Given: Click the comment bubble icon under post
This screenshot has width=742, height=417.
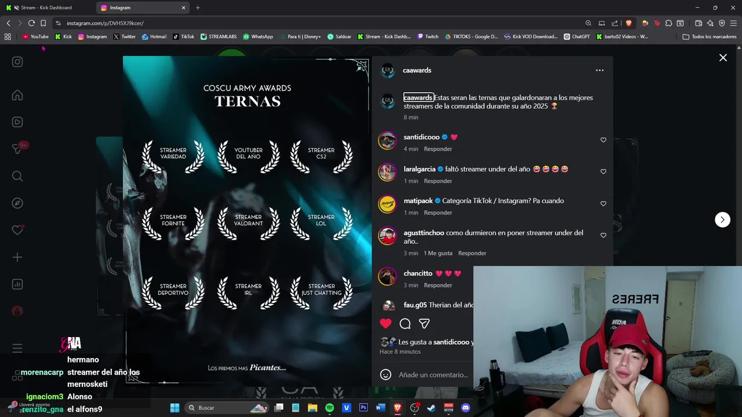Looking at the screenshot, I should (405, 324).
